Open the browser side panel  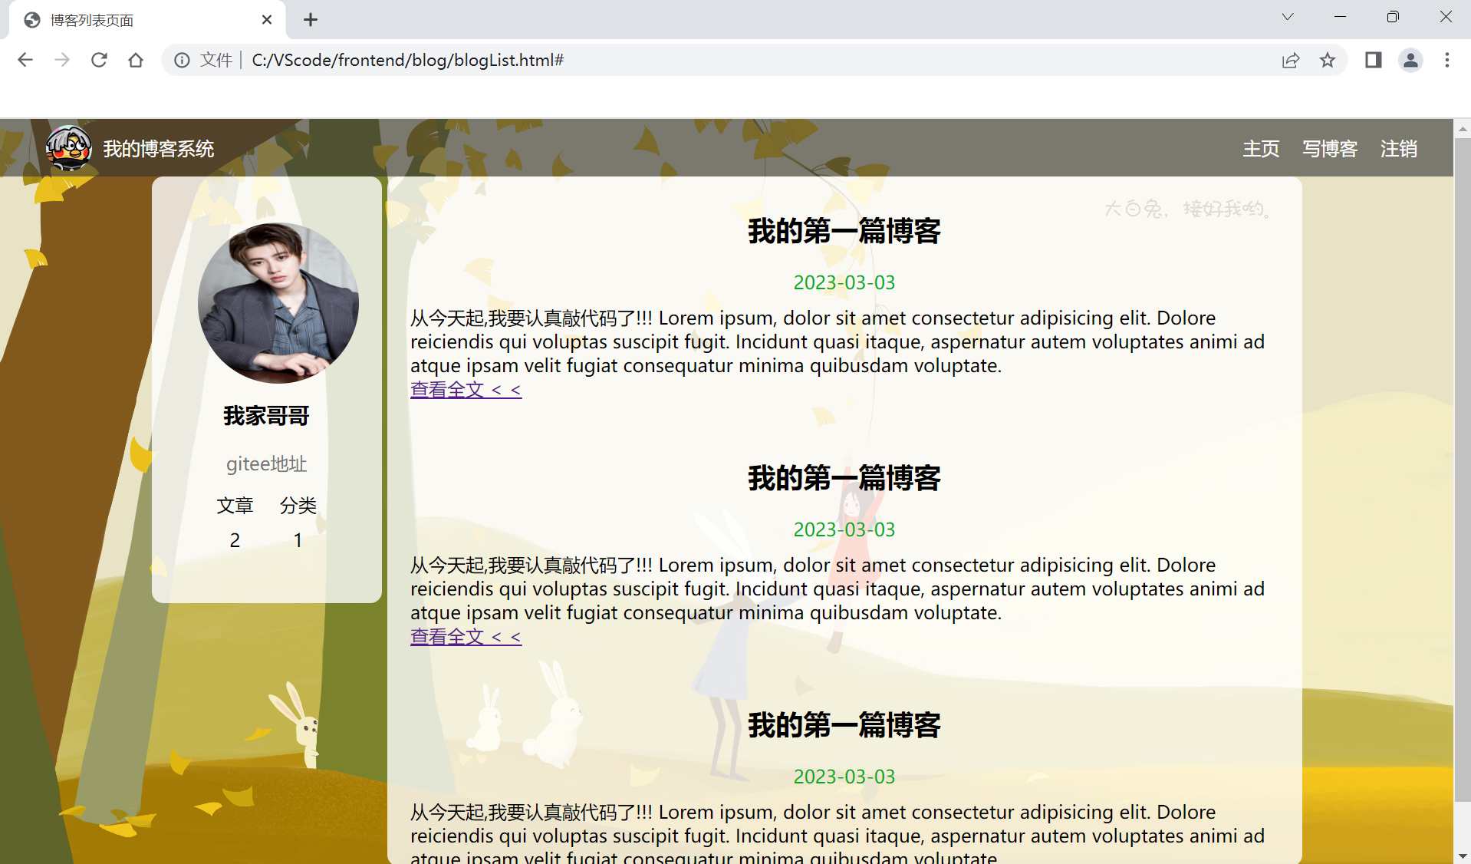[1373, 60]
